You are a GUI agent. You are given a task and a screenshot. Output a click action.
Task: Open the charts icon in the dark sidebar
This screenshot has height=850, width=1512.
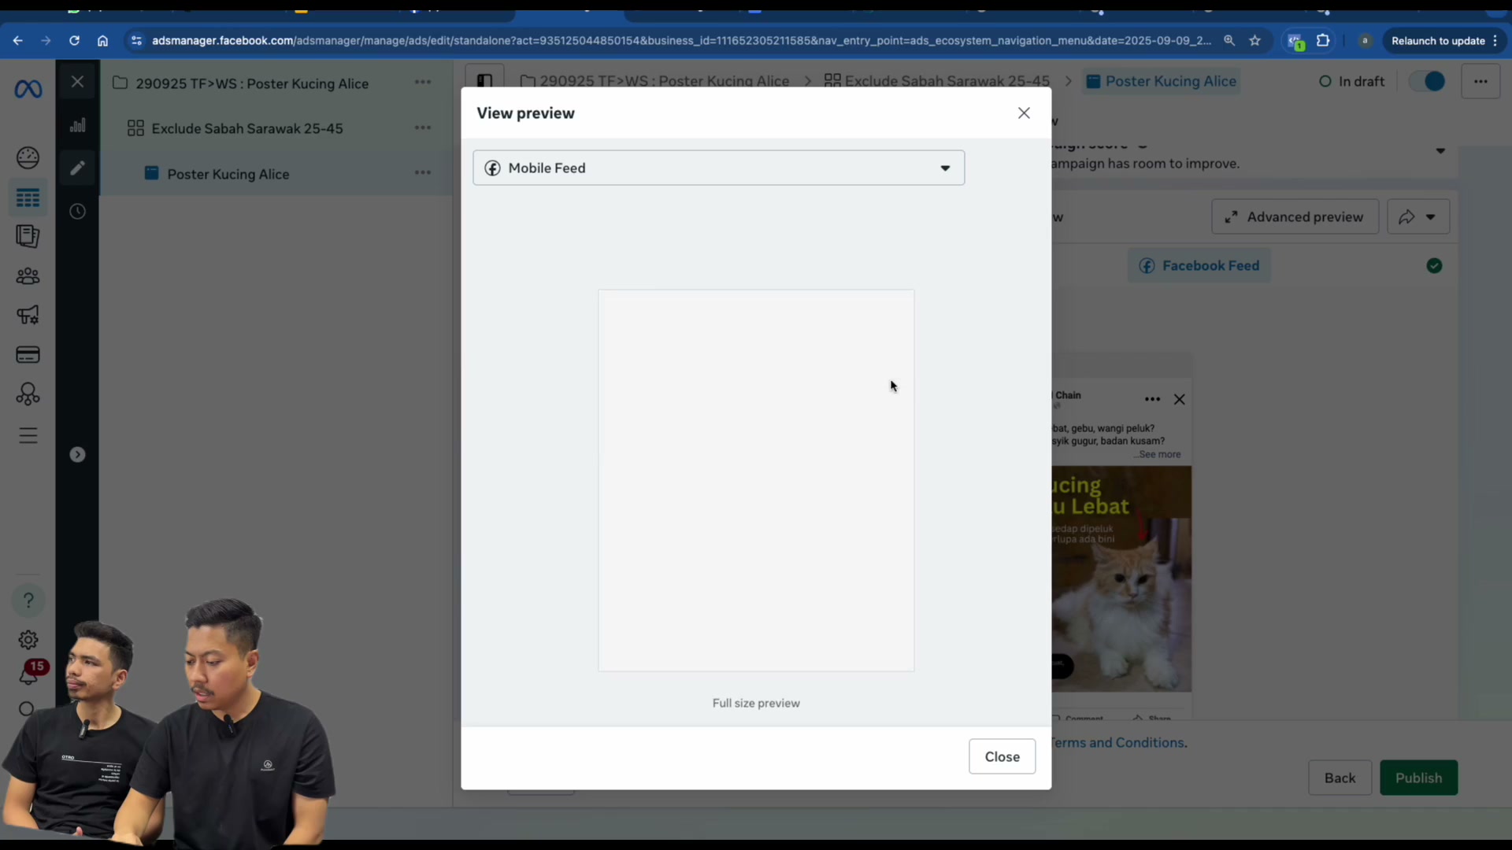point(77,126)
